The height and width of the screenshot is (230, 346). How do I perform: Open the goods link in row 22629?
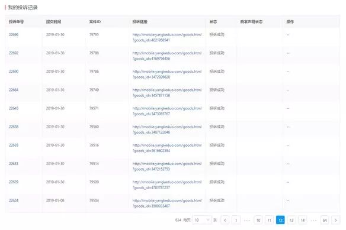pos(167,185)
